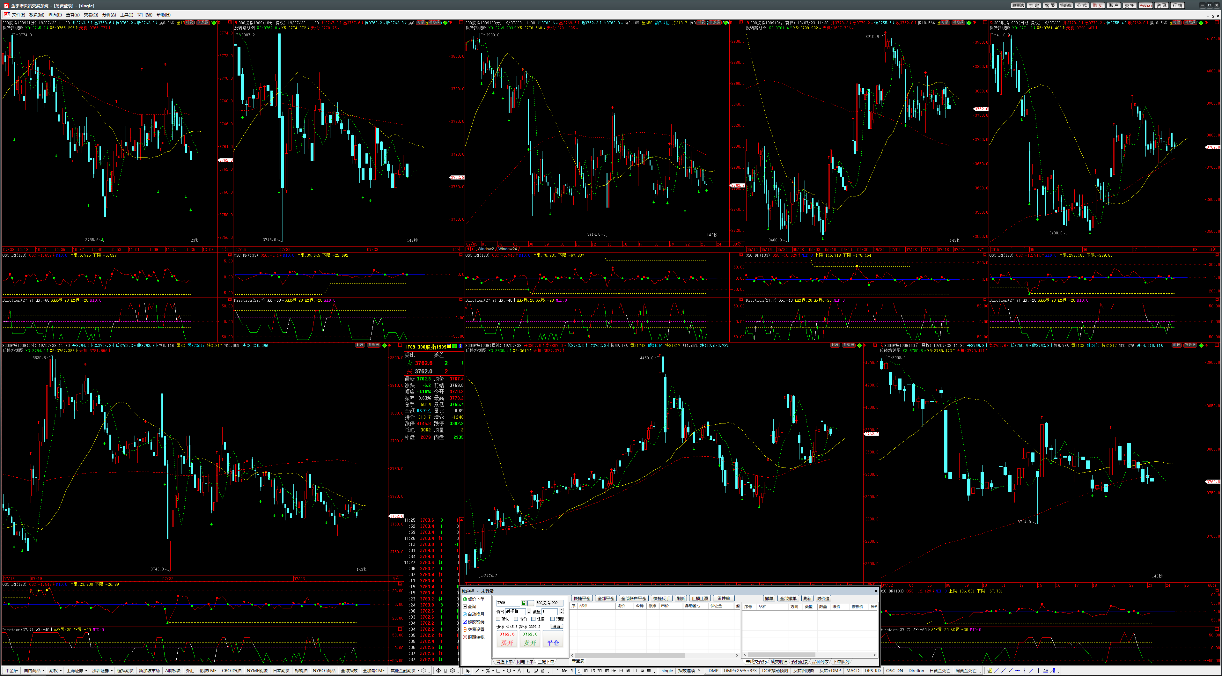
Task: Click the 策略库 button in top-right toolbar
Action: pyautogui.click(x=1066, y=6)
